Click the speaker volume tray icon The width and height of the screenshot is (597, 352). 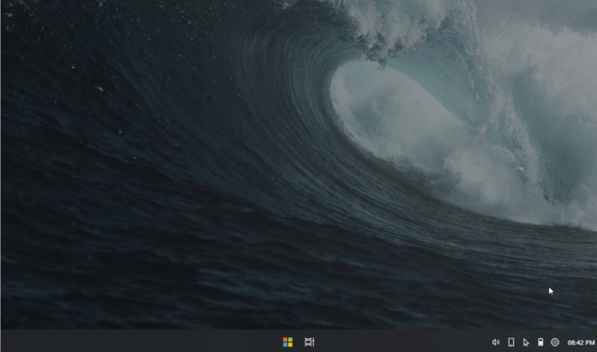(496, 342)
